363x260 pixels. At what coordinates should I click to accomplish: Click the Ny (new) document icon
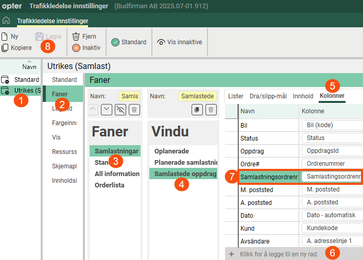(5, 37)
